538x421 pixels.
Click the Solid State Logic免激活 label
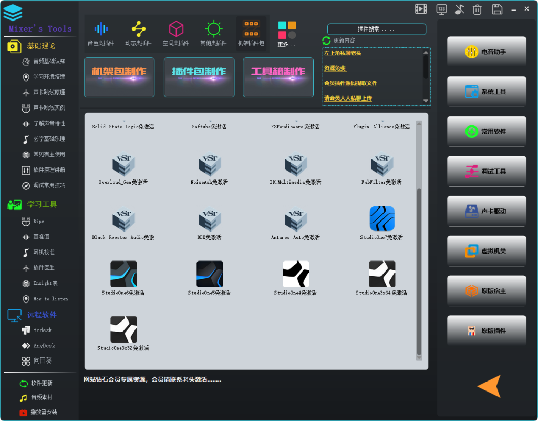pyautogui.click(x=123, y=127)
